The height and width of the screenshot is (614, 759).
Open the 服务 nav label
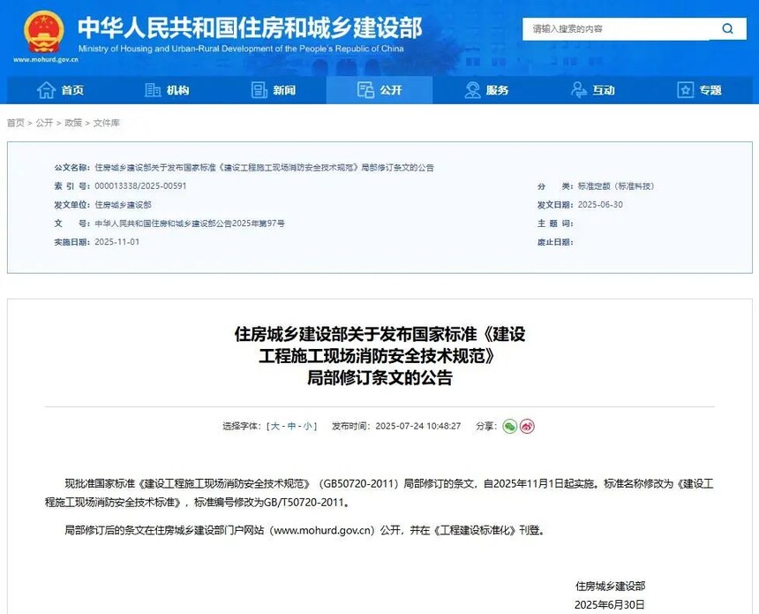pyautogui.click(x=497, y=90)
